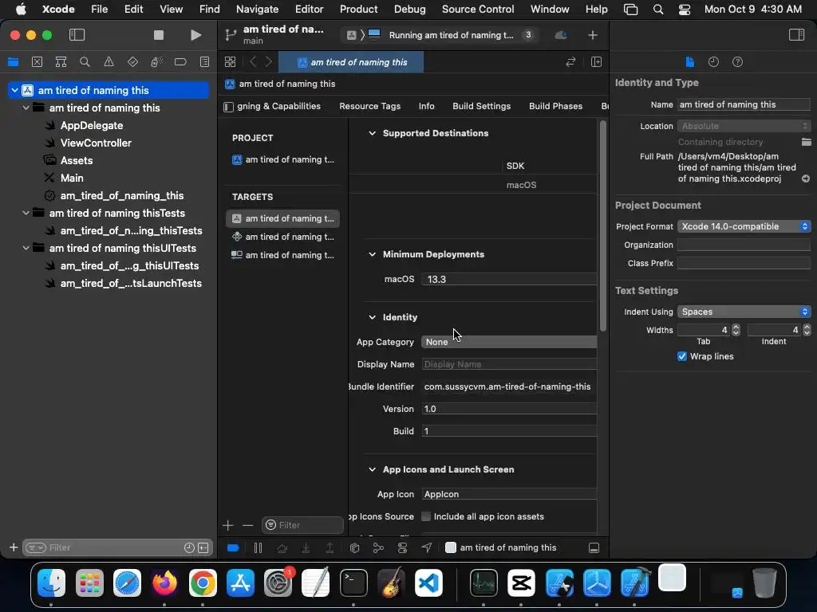Pause program execution in debug bar
Image resolution: width=817 pixels, height=612 pixels.
258,547
